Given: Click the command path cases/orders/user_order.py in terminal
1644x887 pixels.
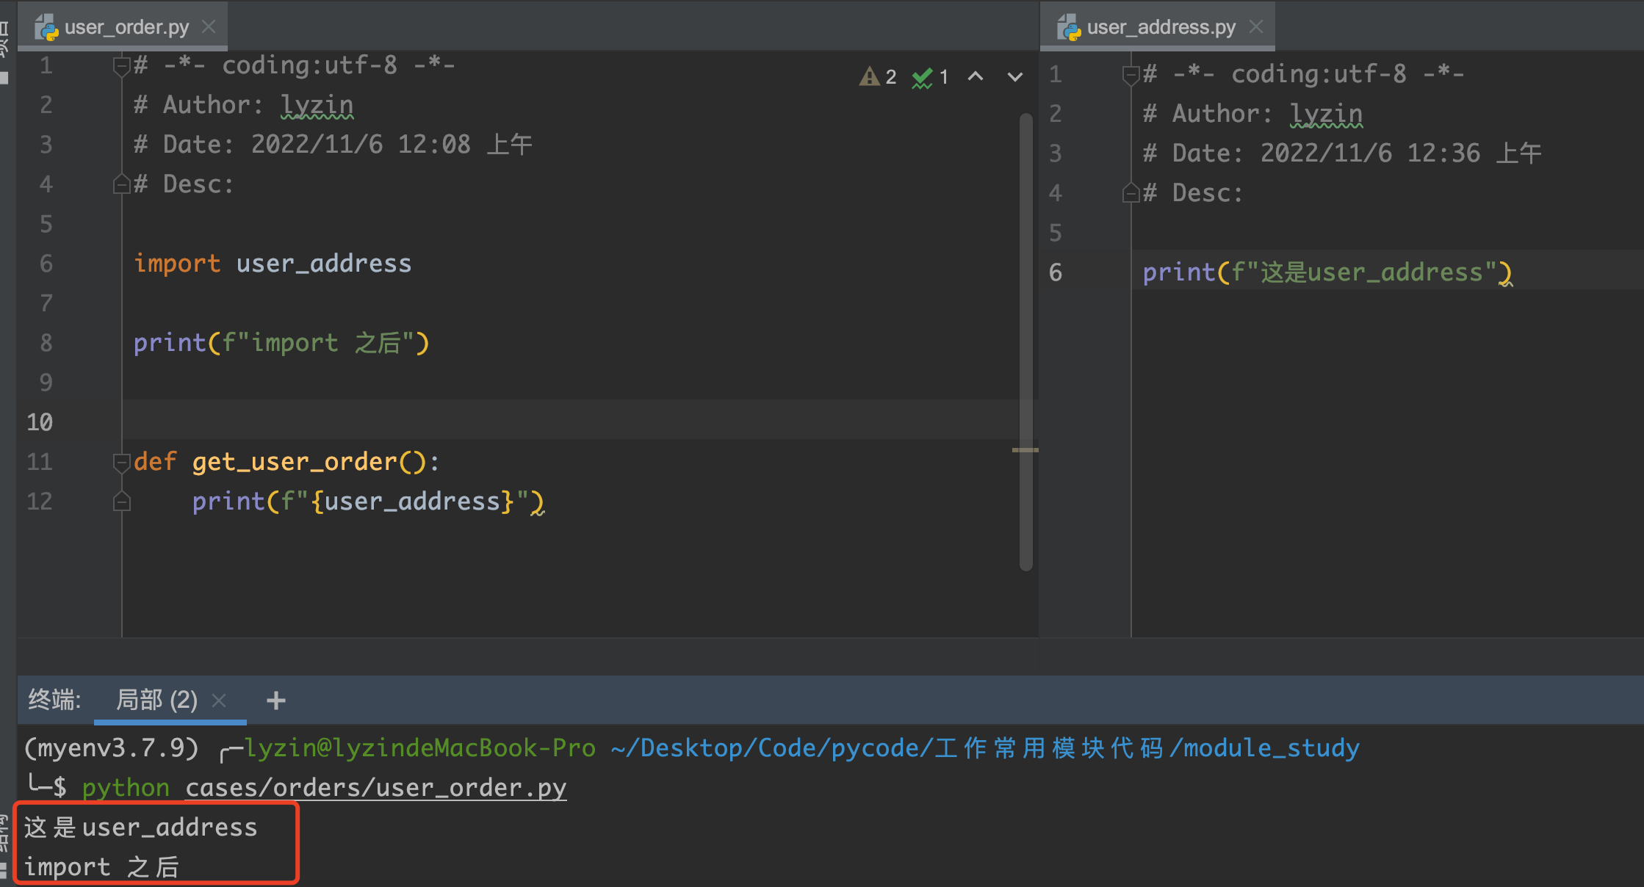Looking at the screenshot, I should (375, 788).
